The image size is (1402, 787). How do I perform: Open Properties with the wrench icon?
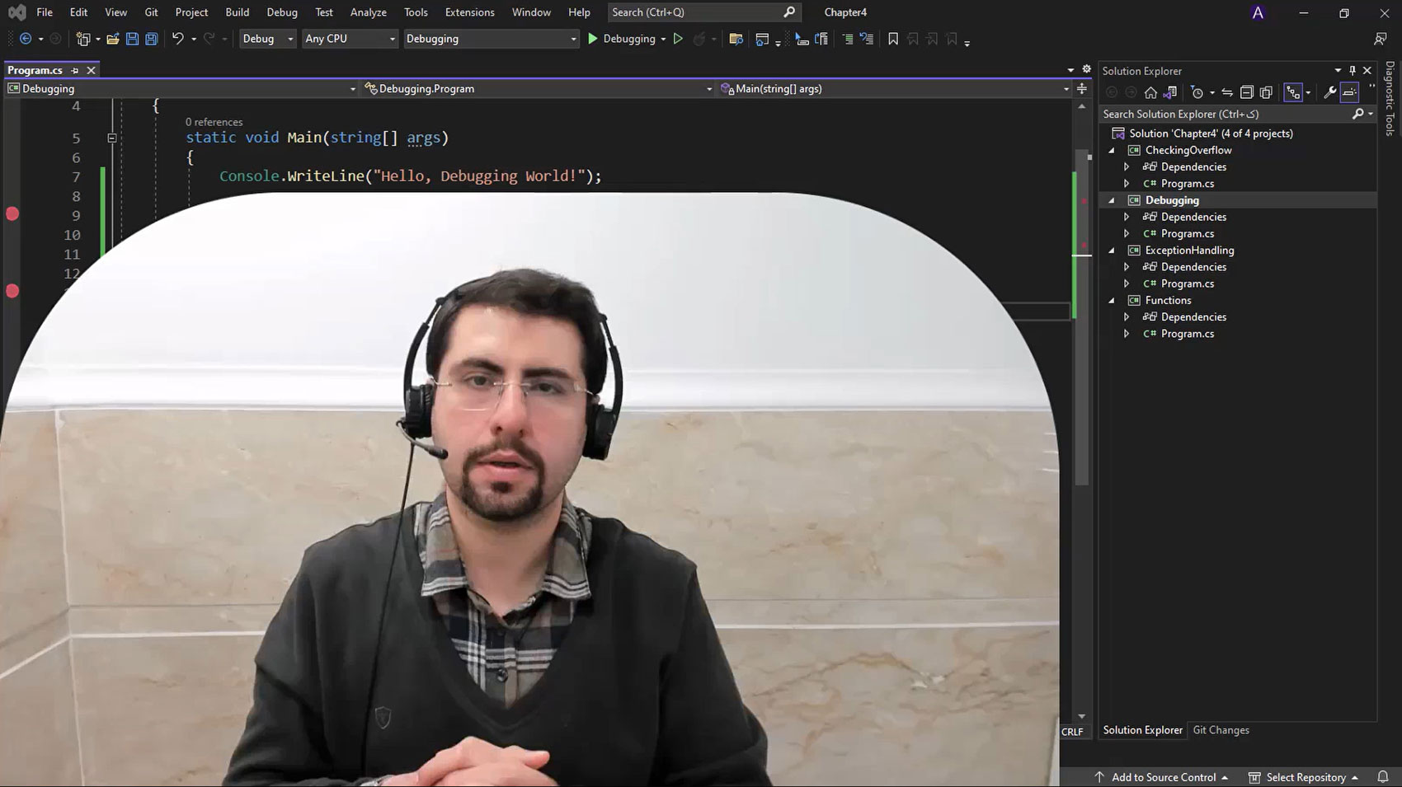[x=1329, y=92]
